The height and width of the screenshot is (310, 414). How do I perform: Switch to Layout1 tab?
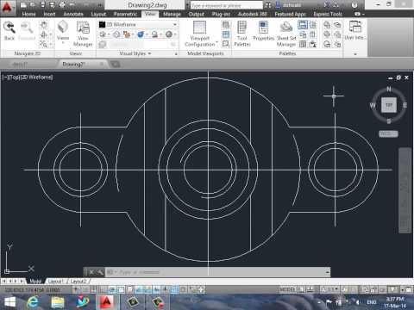pyautogui.click(x=55, y=282)
